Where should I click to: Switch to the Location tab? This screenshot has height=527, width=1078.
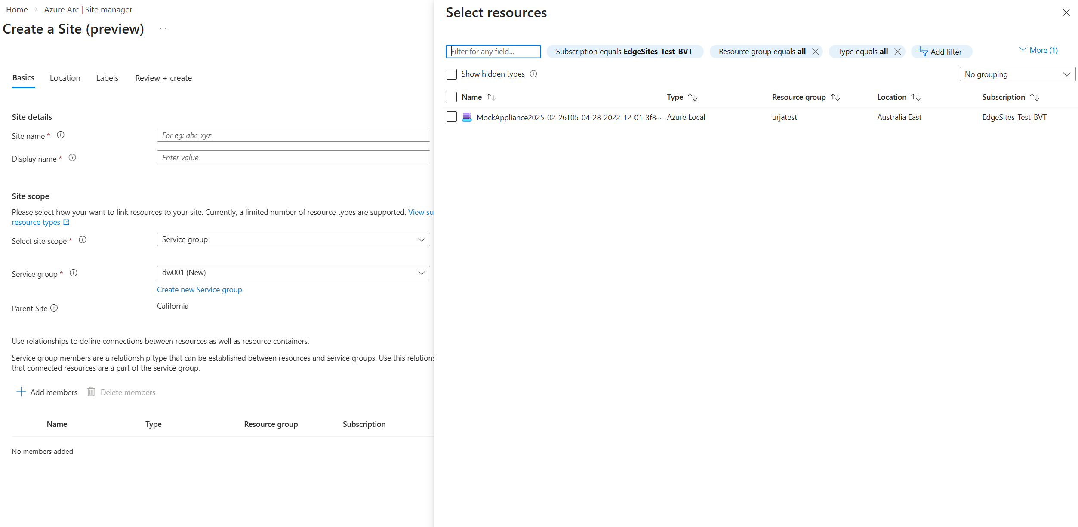click(x=65, y=78)
